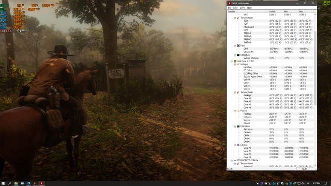Click the Utilization icon above System Memory
The image size is (331, 186).
[238, 55]
